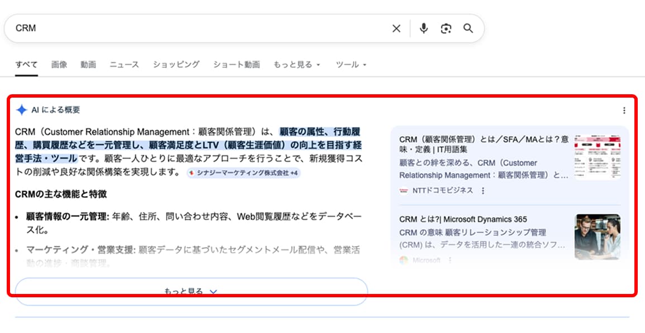Viewport: 645px width, 333px height.
Task: Switch to the 画像 tab
Action: [x=59, y=65]
